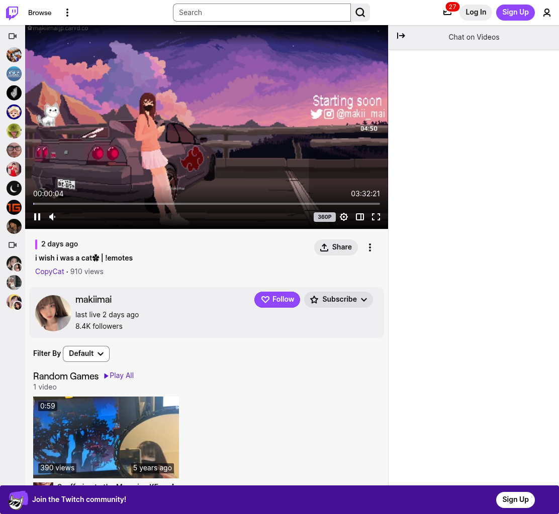
Task: Enter fullscreen video mode
Action: coord(376,217)
